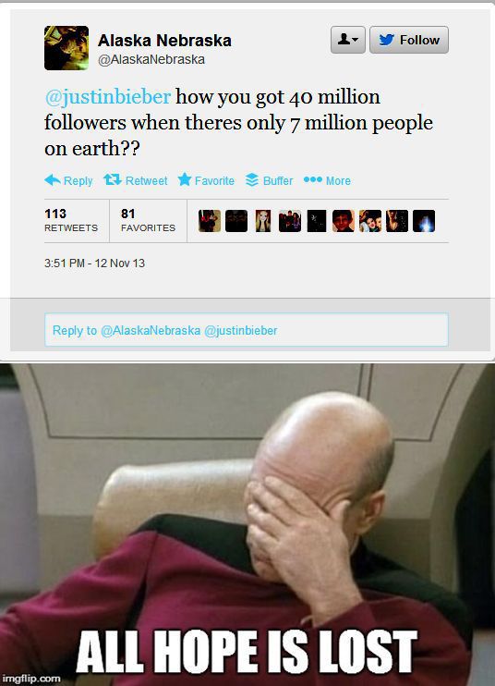495x686 pixels.
Task: Click the imgflip.com watermark
Action: 31,679
